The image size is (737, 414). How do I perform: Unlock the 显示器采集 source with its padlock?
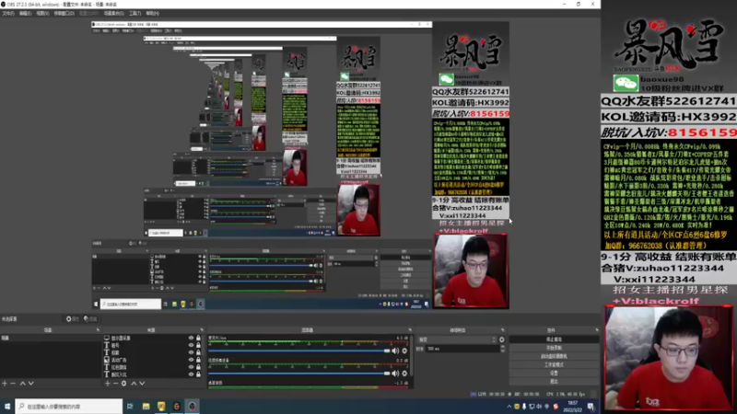point(198,338)
